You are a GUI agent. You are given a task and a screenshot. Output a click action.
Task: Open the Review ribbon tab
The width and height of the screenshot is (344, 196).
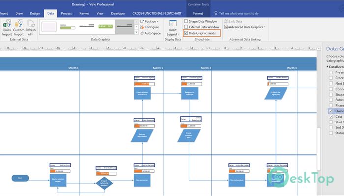[x=84, y=13]
